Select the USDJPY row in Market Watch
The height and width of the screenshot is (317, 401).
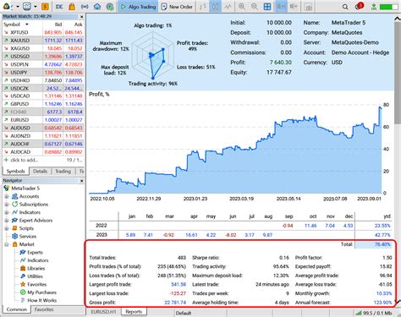[x=43, y=73]
